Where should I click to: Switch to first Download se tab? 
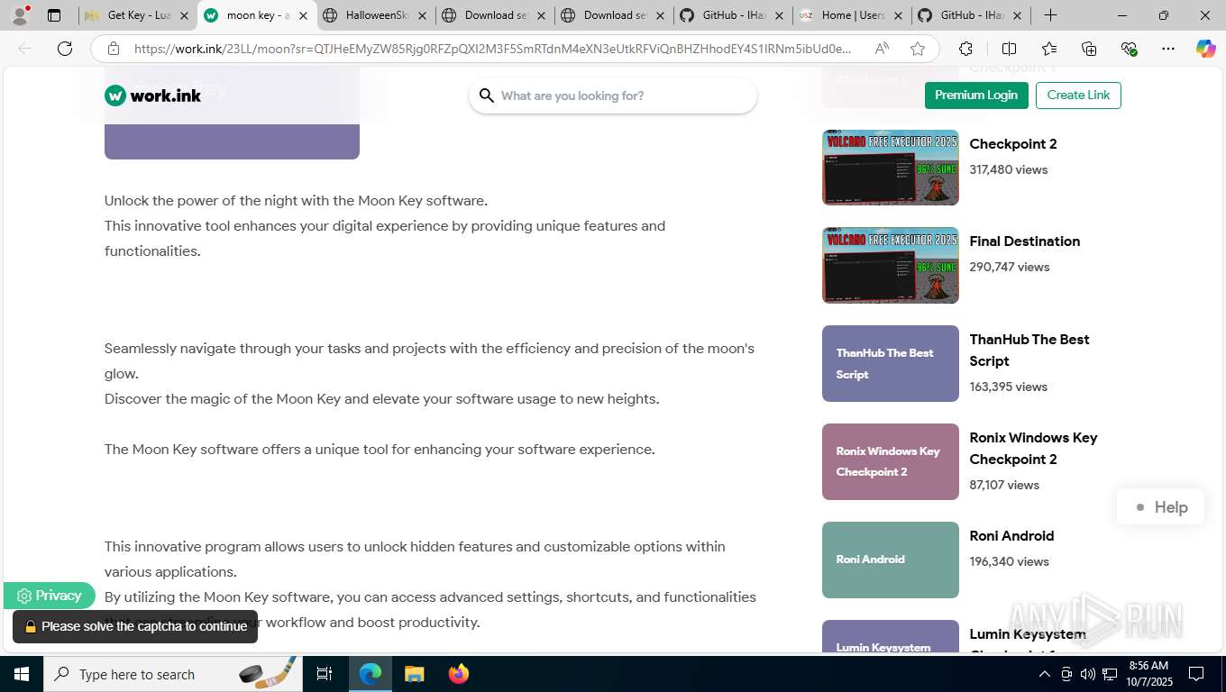(x=495, y=15)
